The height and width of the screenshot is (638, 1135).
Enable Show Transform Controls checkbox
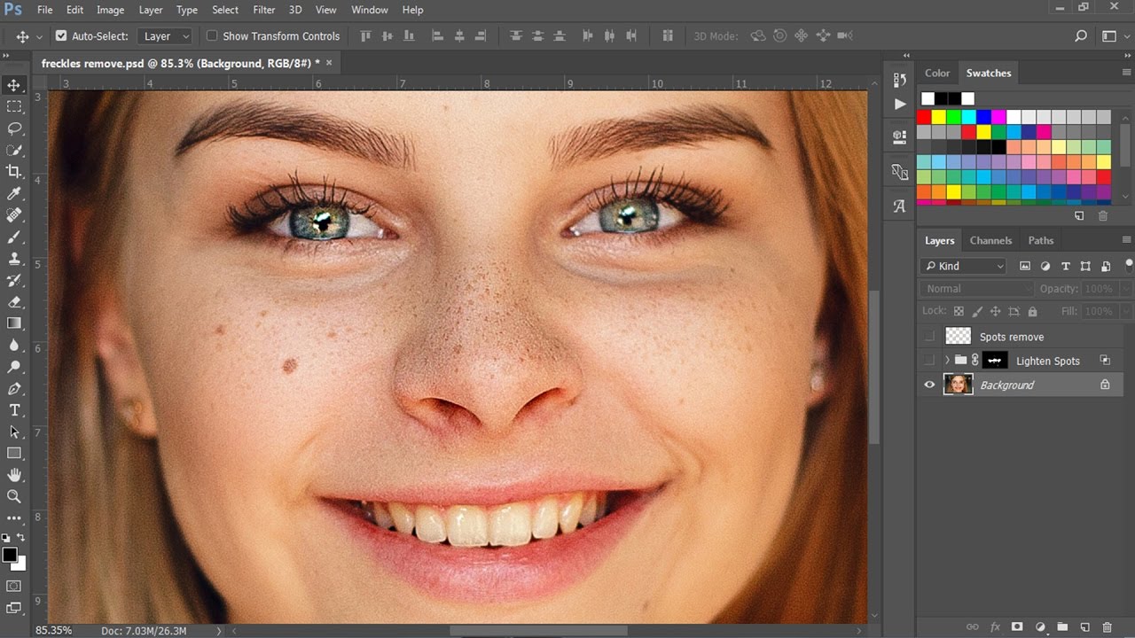(x=212, y=36)
